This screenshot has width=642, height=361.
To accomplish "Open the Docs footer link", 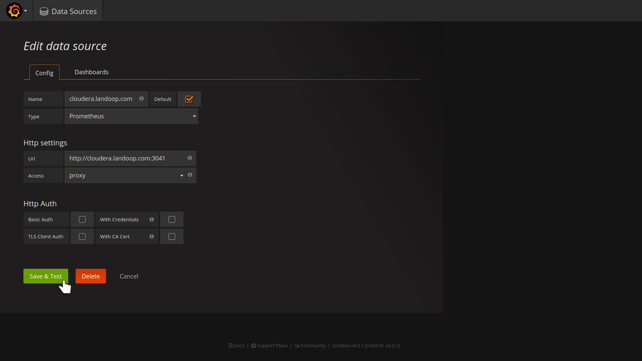I will click(x=236, y=346).
